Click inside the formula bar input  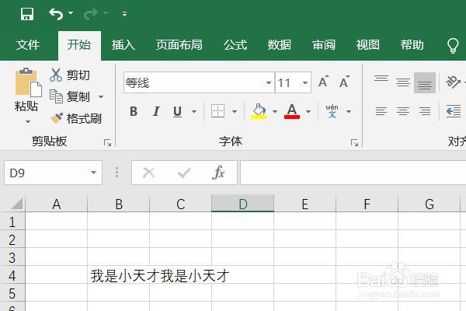(353, 173)
